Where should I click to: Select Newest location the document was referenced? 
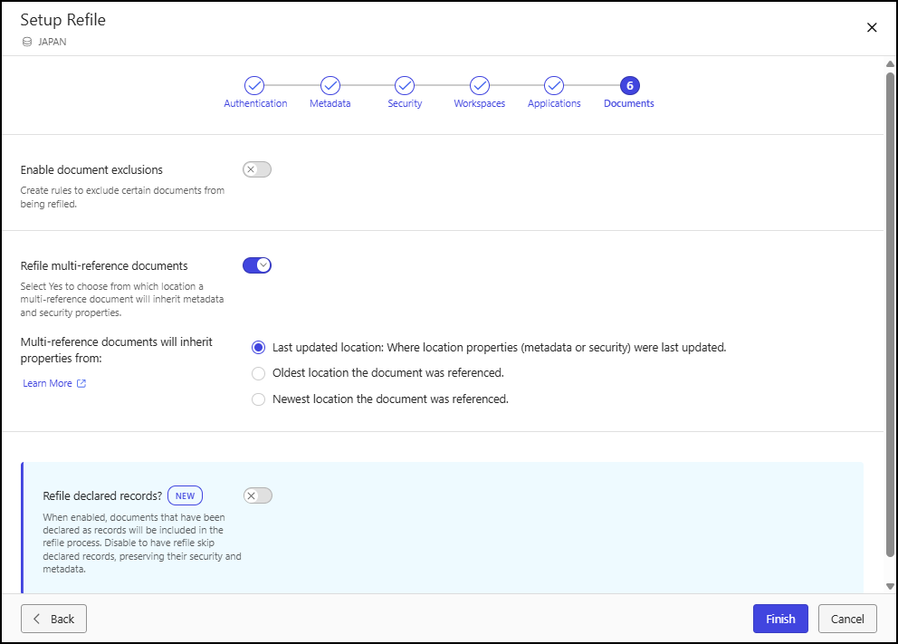[x=259, y=399]
